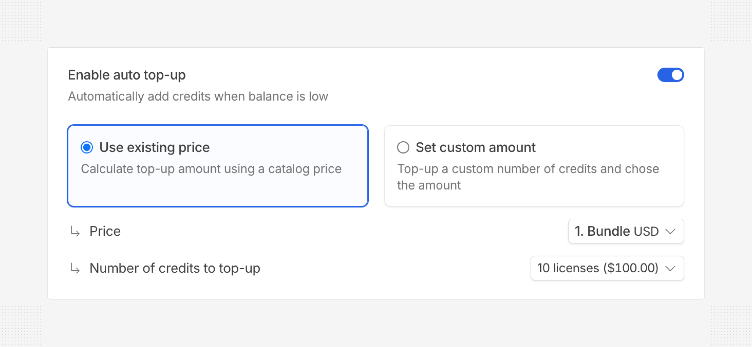Screen dimensions: 752x347
Task: Click the sub-item arrow icon before Price
Action: [x=75, y=231]
